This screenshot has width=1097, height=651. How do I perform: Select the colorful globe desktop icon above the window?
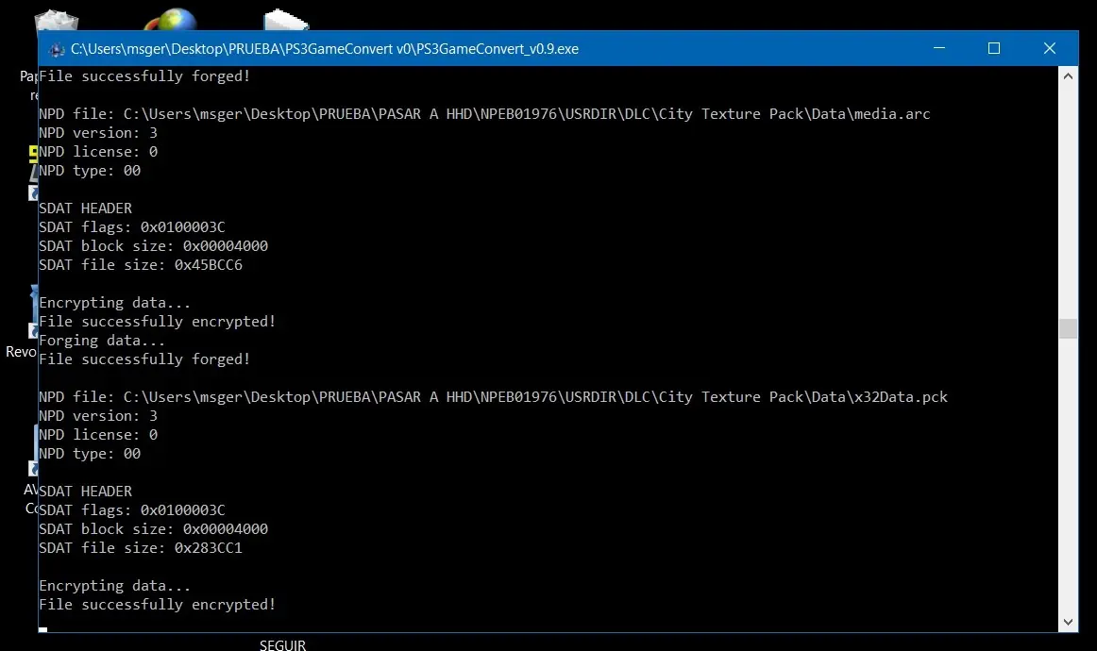[x=171, y=20]
